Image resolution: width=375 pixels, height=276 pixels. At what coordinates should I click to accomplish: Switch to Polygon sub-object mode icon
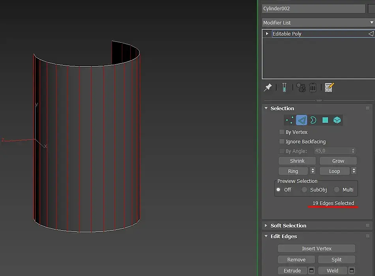point(325,120)
